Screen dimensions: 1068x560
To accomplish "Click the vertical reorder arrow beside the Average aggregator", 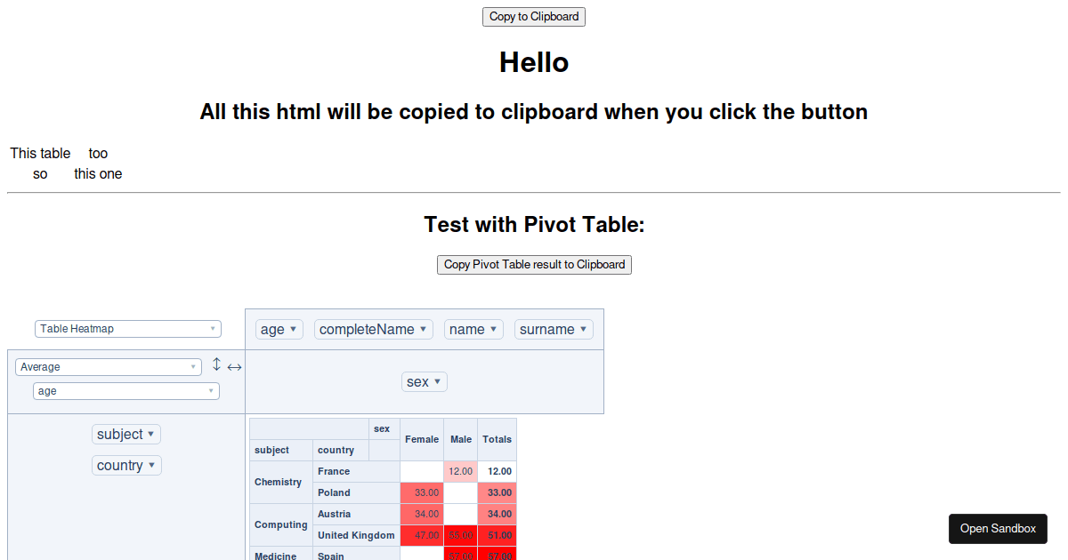I will point(215,364).
